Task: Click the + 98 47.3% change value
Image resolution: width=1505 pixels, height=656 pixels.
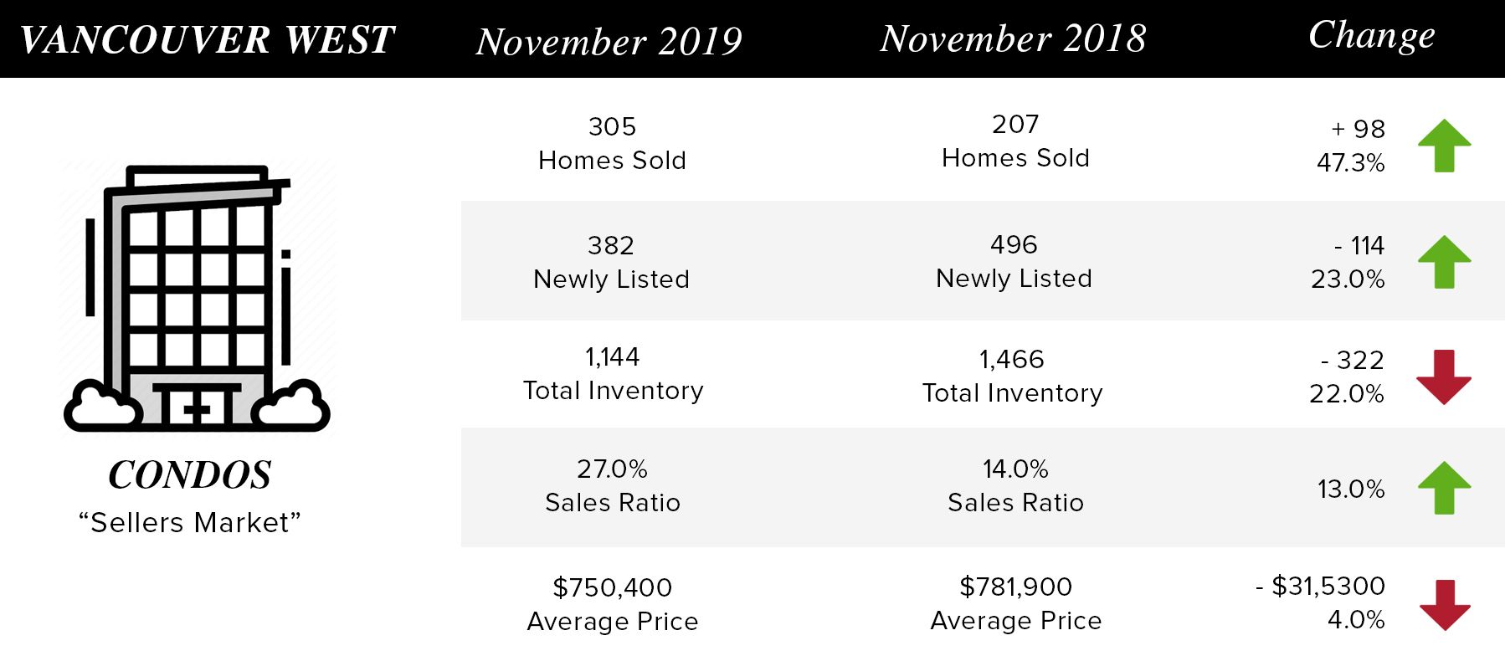Action: (1351, 146)
